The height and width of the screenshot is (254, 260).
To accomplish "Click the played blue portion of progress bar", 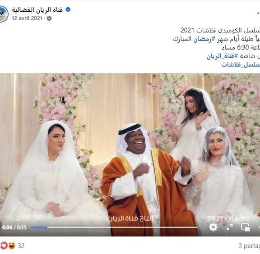I will coord(39,227).
